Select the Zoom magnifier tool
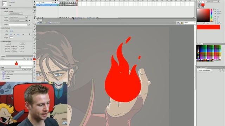Screen dimensions: 225x126 pos(34,49)
